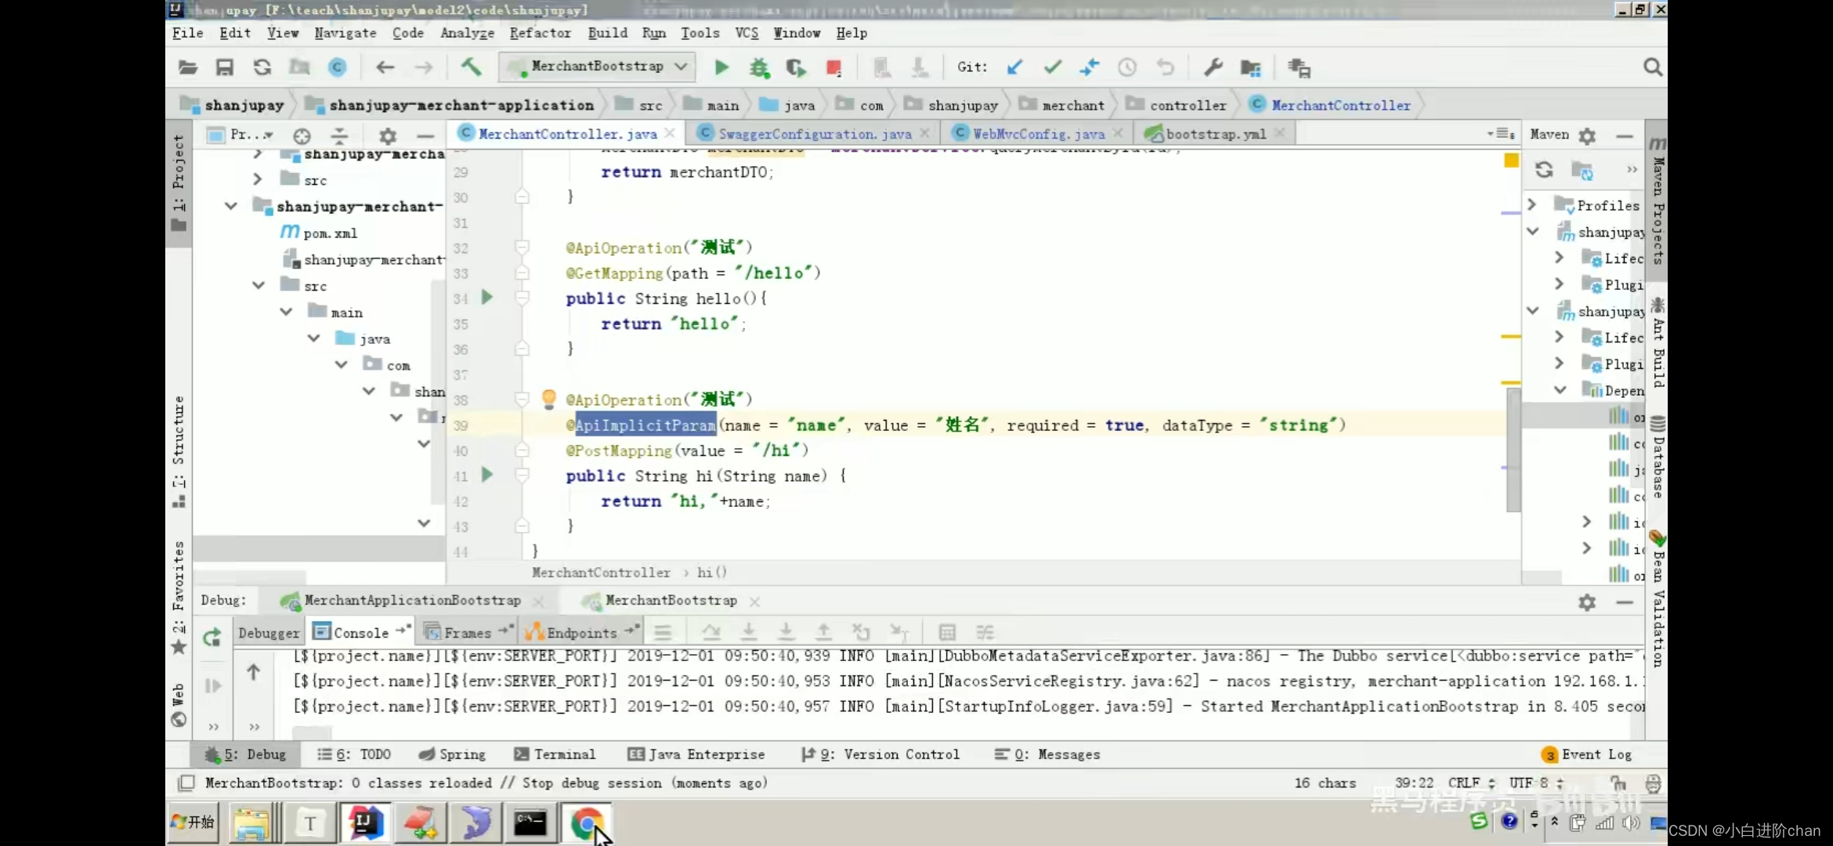The image size is (1833, 846).
Task: Close the MerchantController.java tab
Action: coord(670,134)
